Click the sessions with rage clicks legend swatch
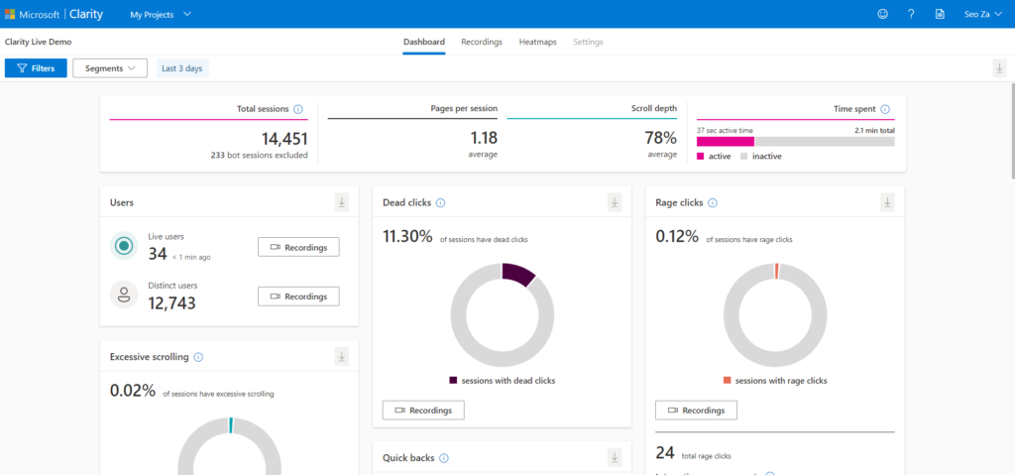 (x=728, y=381)
